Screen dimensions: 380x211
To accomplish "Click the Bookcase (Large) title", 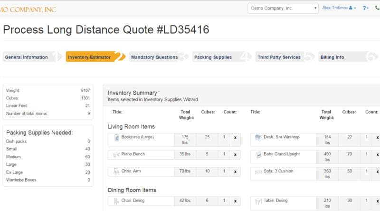I will point(137,137).
